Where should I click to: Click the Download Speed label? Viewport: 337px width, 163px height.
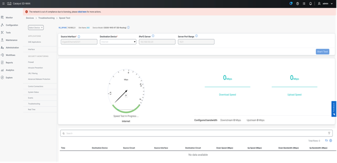227,95
